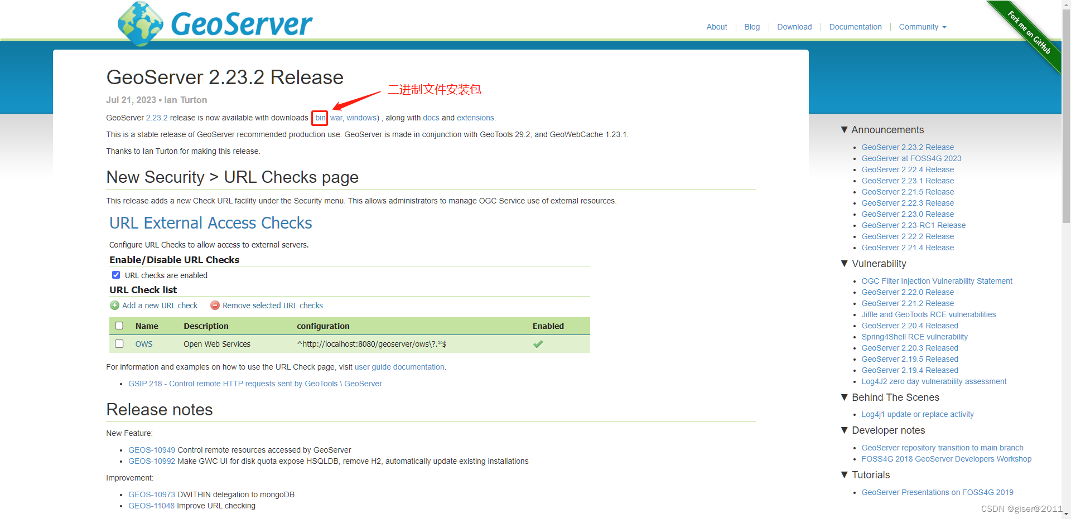This screenshot has width=1071, height=519.
Task: Open Log4J2 zero day vulnerability assessment
Action: pyautogui.click(x=934, y=381)
